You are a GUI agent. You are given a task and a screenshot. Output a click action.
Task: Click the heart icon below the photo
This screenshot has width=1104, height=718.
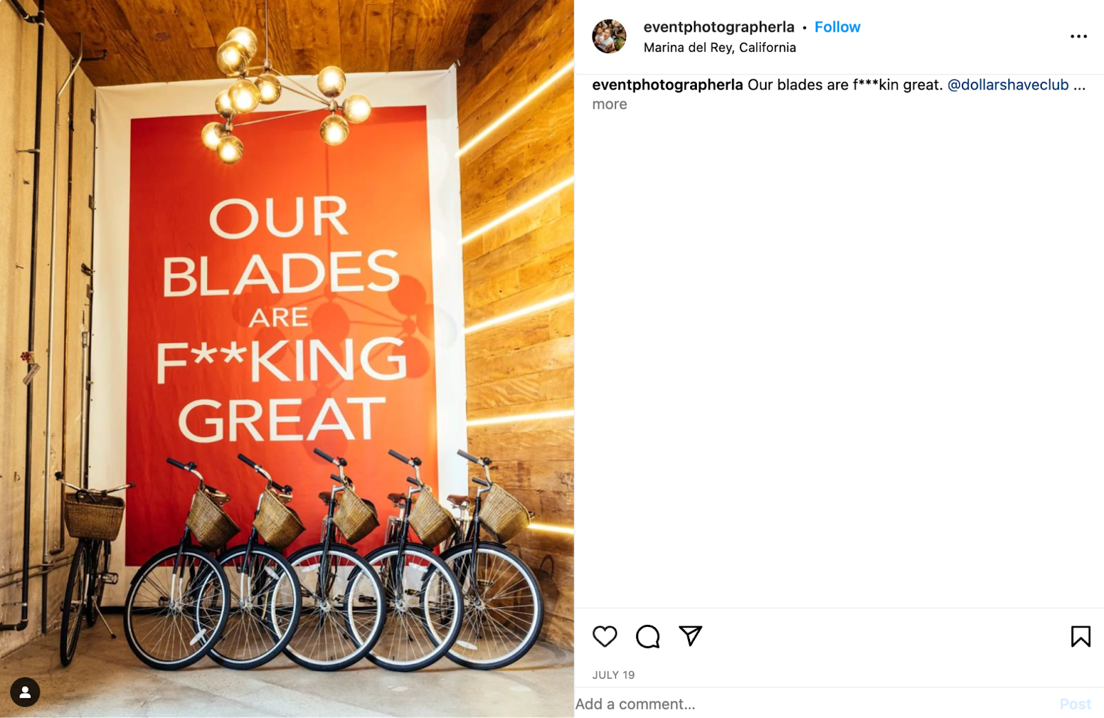tap(605, 637)
